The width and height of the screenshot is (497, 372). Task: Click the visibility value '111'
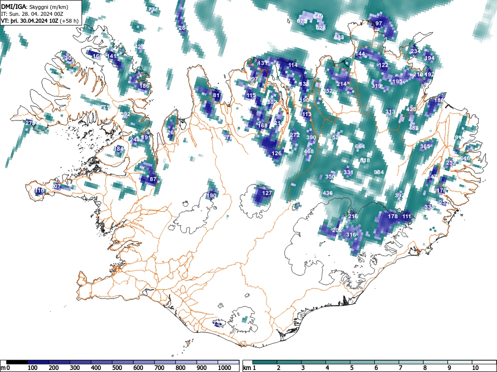pos(407,217)
